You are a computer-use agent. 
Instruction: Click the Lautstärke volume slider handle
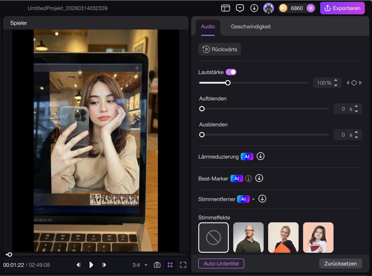(x=228, y=83)
